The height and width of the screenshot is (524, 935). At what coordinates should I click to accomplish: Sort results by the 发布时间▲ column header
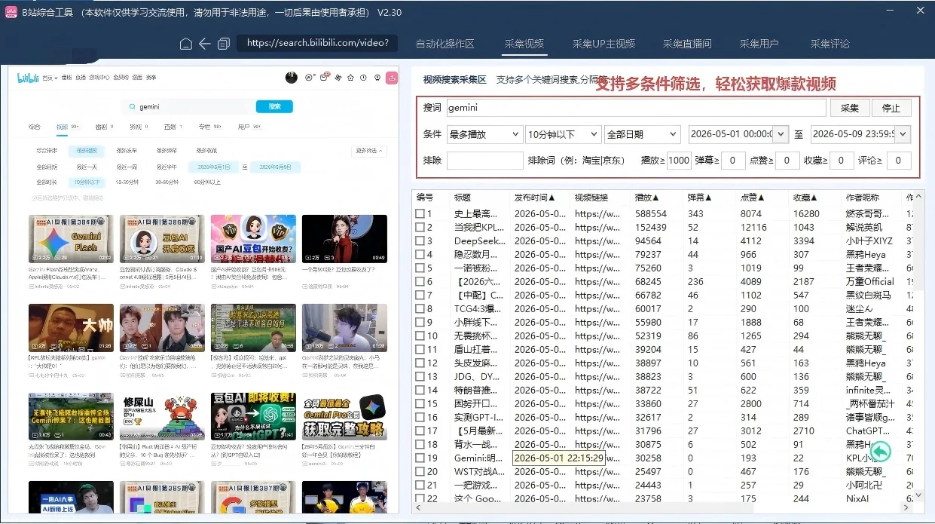pyautogui.click(x=535, y=198)
